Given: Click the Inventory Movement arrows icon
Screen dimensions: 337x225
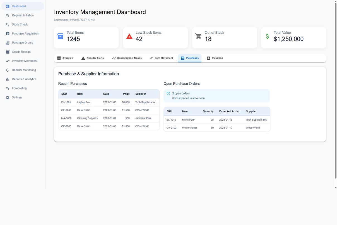Looking at the screenshot, I should click(8, 61).
